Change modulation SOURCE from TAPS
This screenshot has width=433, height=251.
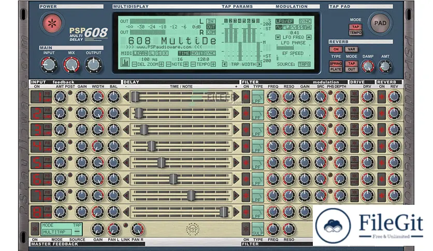tap(305, 64)
